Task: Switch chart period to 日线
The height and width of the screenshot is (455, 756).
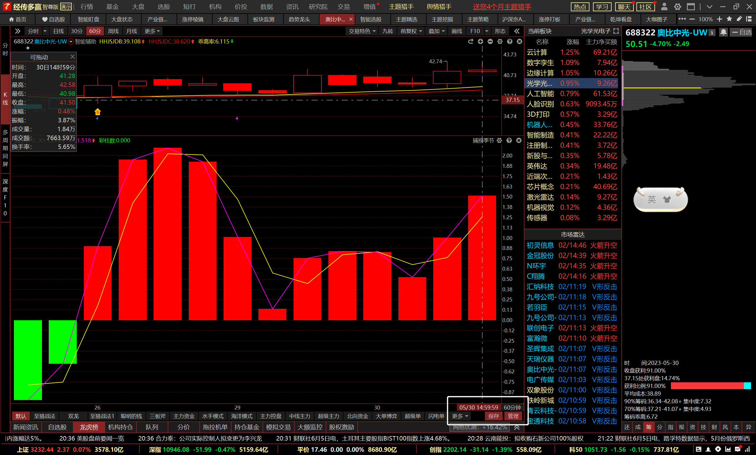Action: [58, 31]
